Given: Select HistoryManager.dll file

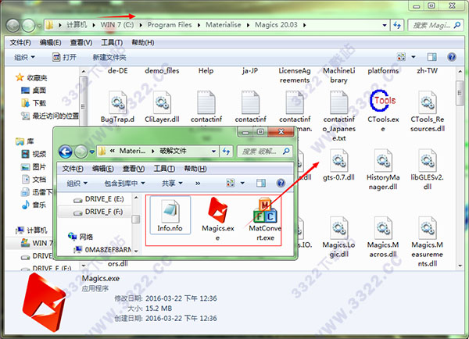Looking at the screenshot, I should (383, 169).
